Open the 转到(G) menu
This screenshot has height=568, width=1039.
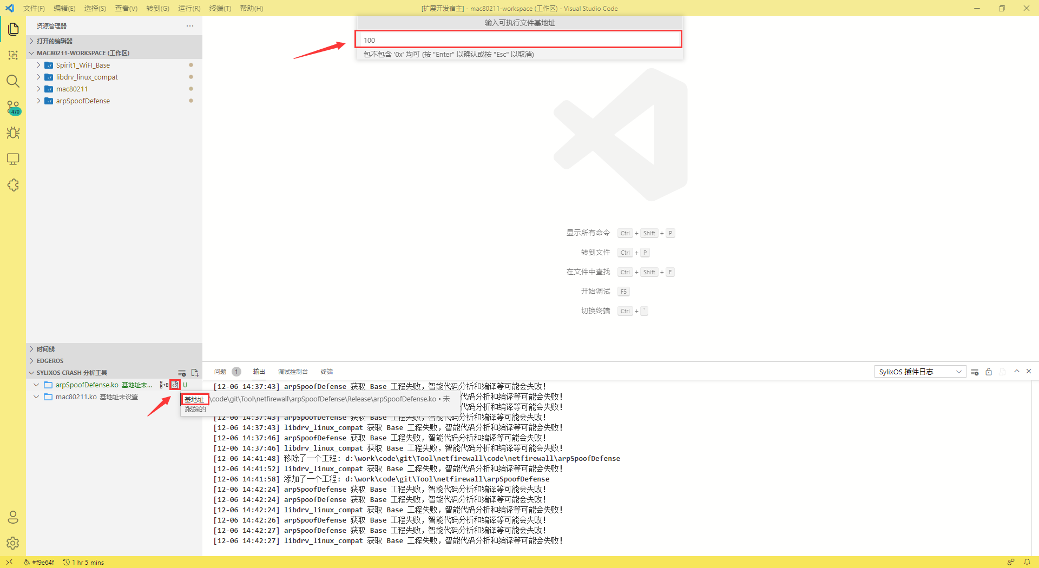tap(157, 8)
